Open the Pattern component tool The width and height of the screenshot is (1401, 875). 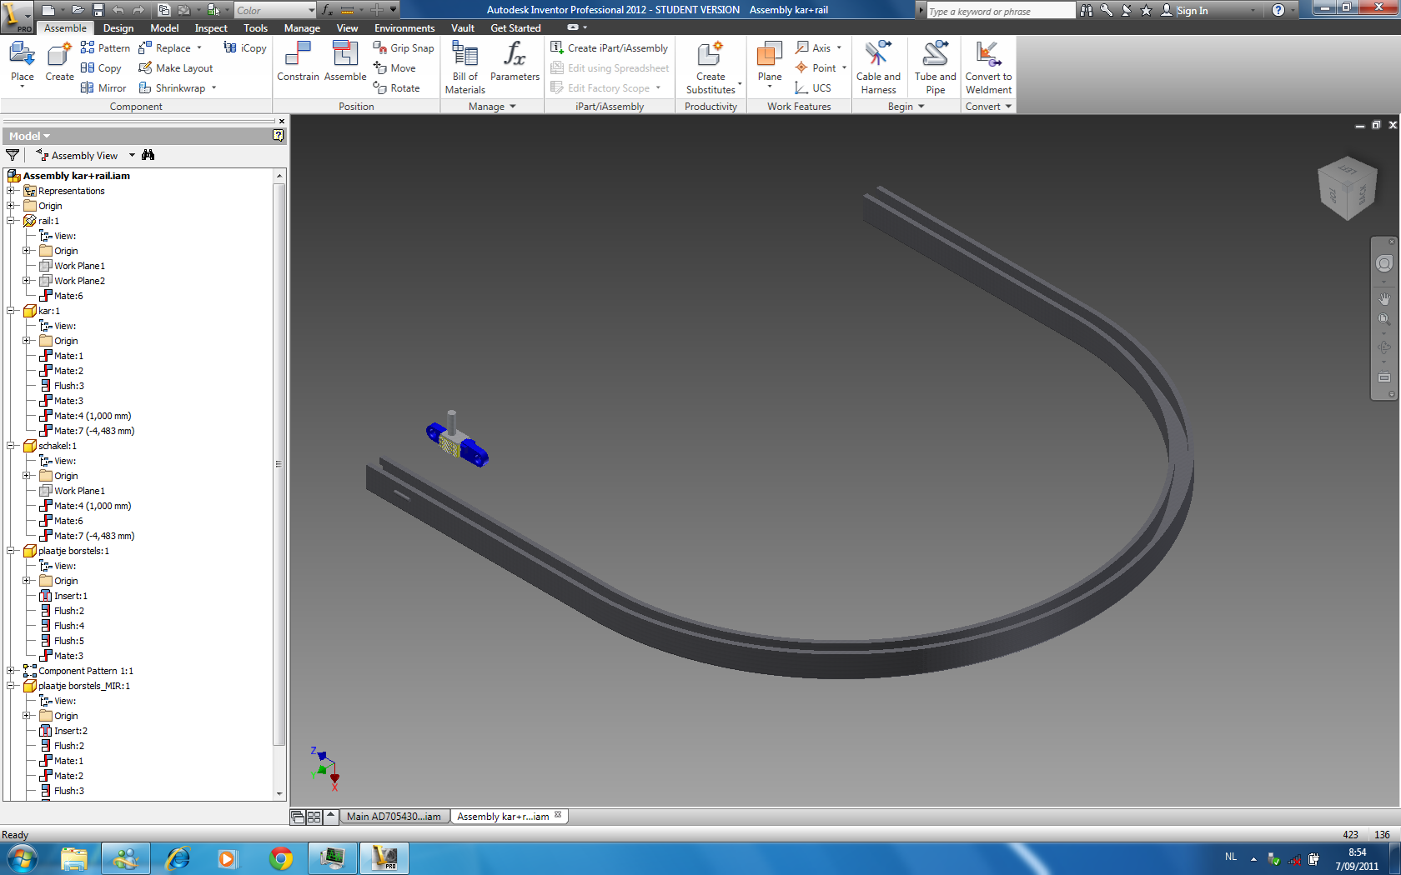coord(105,48)
